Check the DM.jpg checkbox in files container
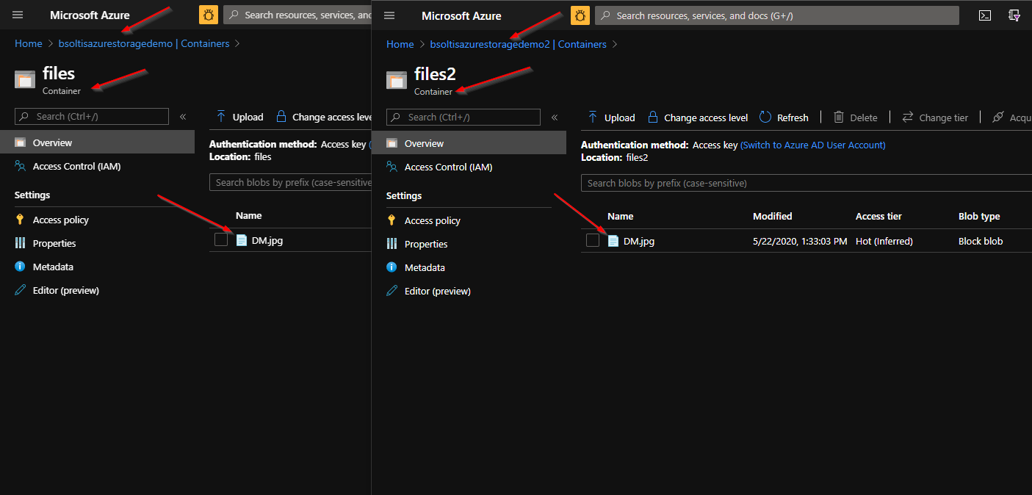1032x495 pixels. pyautogui.click(x=221, y=239)
